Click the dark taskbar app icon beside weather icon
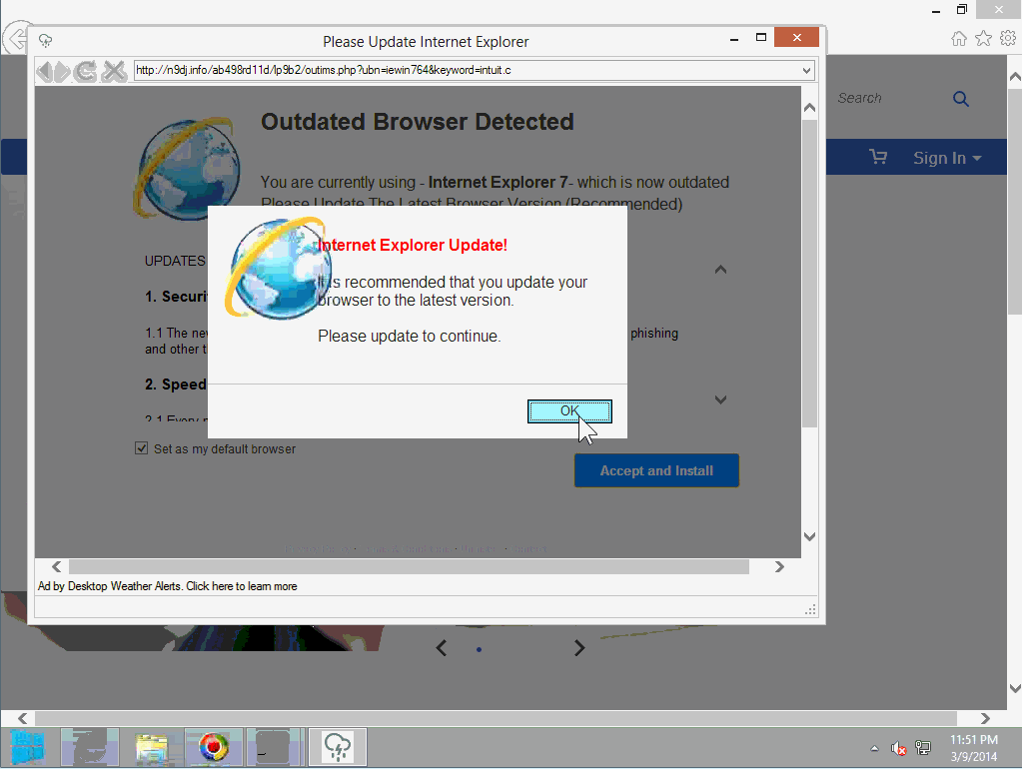 coord(276,747)
